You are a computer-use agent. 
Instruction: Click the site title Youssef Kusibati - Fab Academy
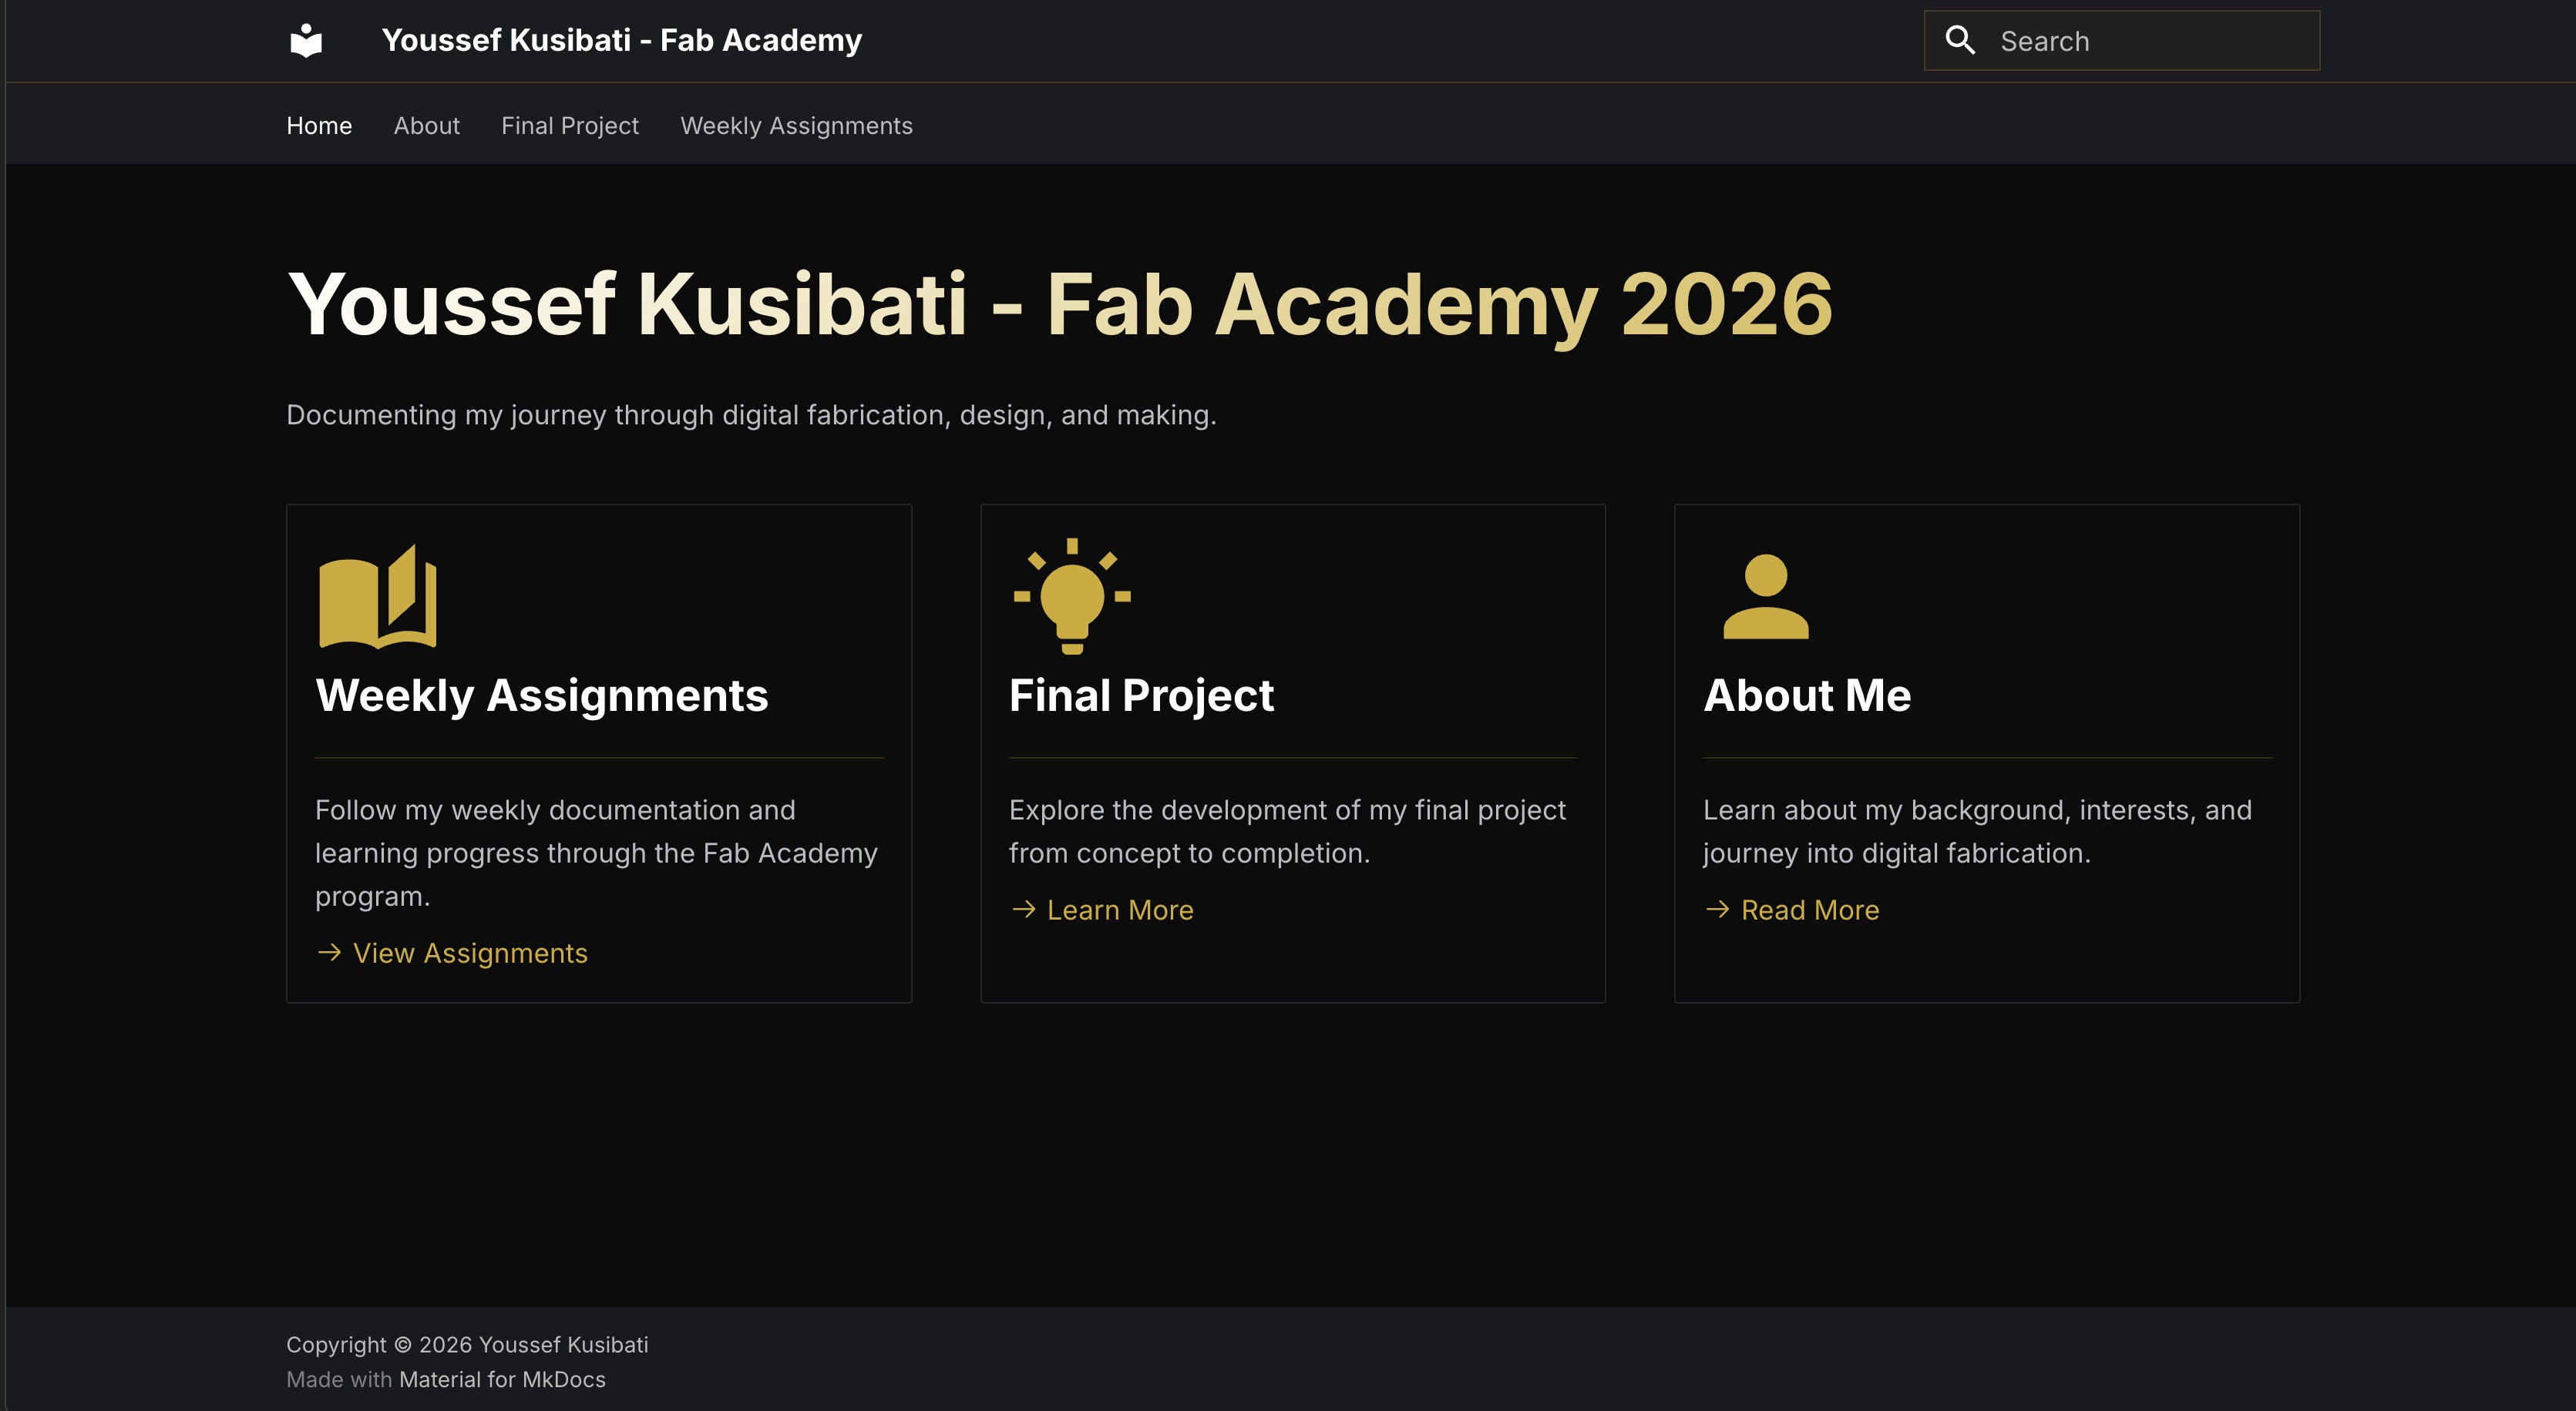click(x=622, y=40)
